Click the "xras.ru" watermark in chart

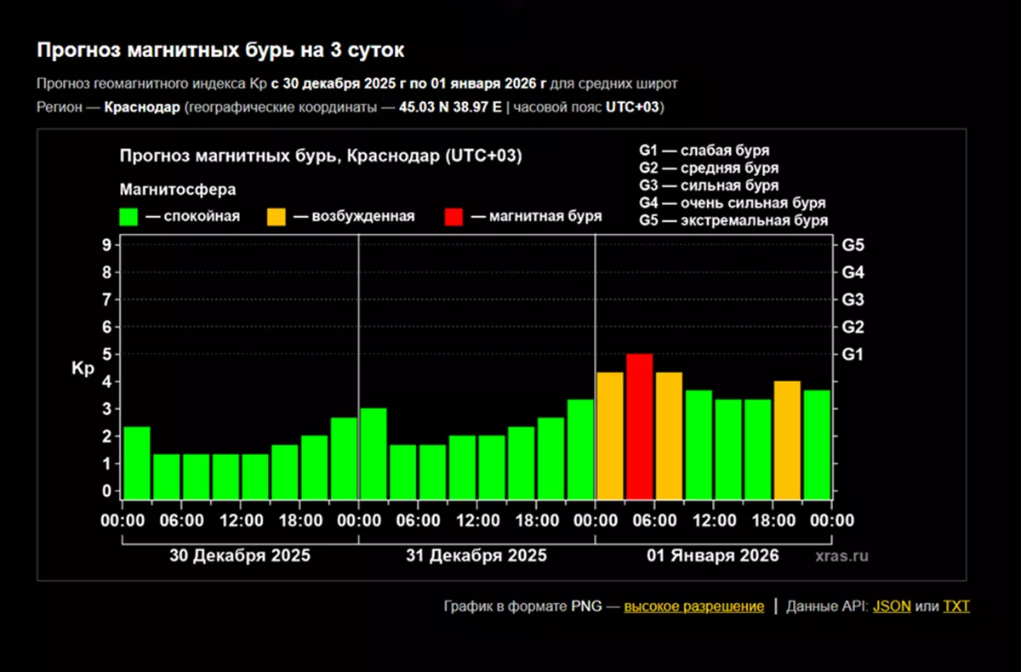[841, 555]
